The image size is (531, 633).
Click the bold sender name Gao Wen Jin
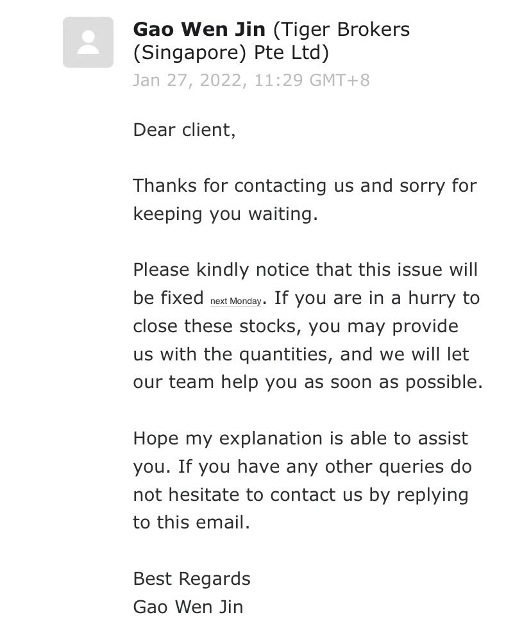pyautogui.click(x=199, y=30)
